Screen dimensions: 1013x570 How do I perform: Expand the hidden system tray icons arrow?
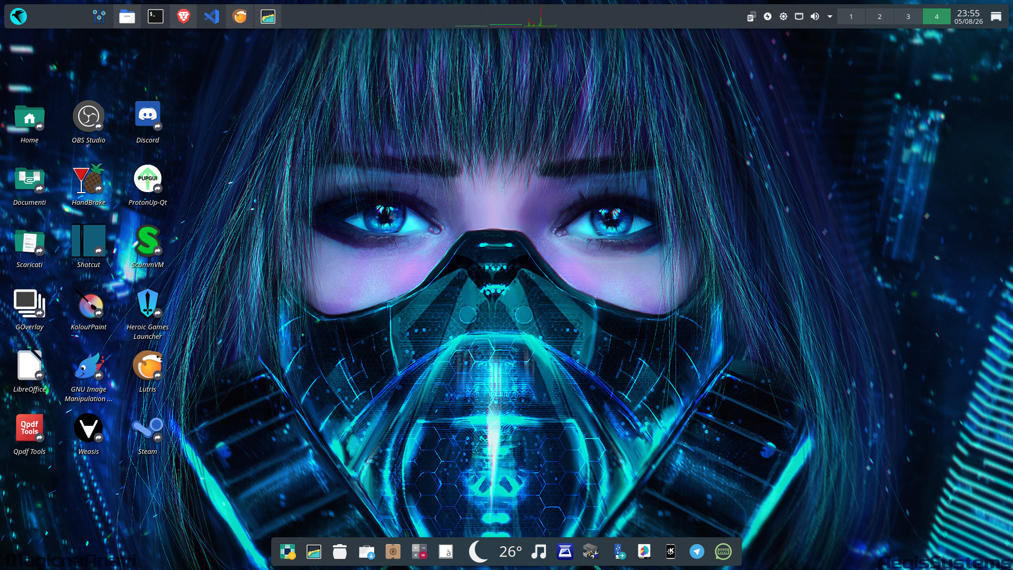pyautogui.click(x=830, y=16)
